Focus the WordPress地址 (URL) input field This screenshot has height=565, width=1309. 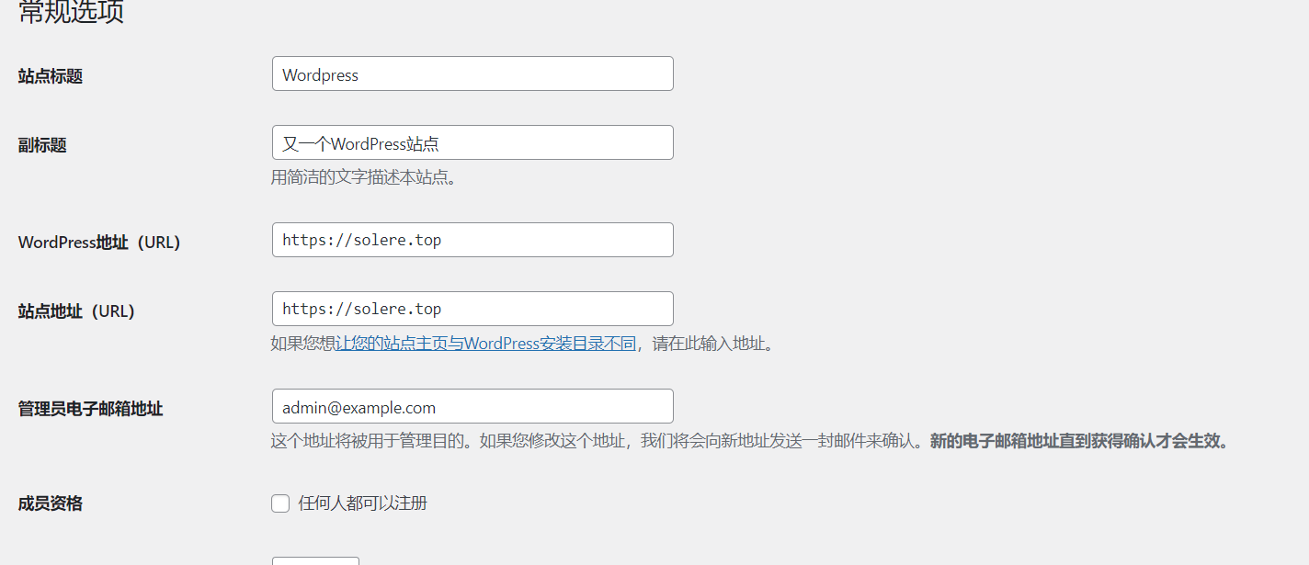[x=472, y=240]
